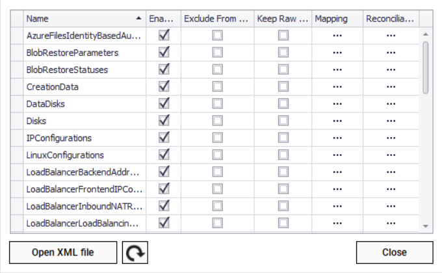Check Keep Raw checkbox for Disks
This screenshot has height=273, width=442.
[x=283, y=121]
